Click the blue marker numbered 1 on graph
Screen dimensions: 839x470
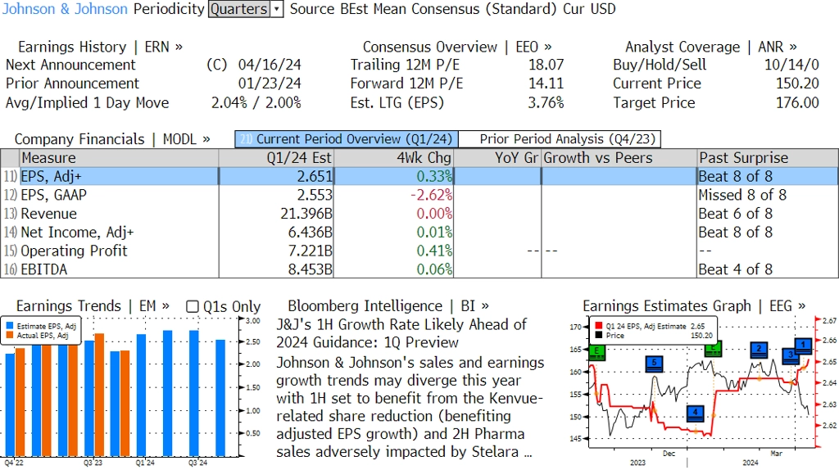tap(803, 345)
